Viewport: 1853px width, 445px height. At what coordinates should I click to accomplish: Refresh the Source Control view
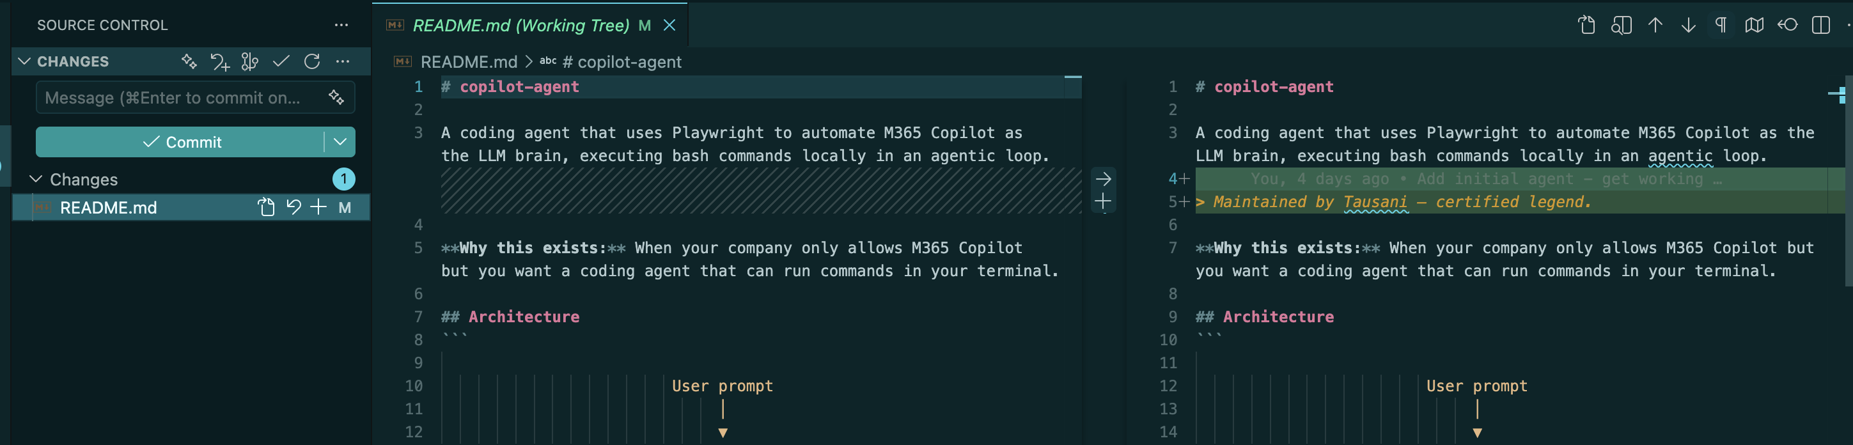coord(312,62)
